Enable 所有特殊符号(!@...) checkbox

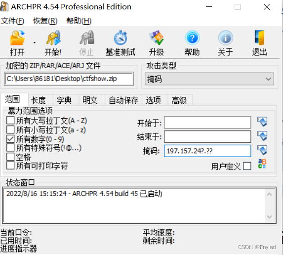tap(10, 148)
